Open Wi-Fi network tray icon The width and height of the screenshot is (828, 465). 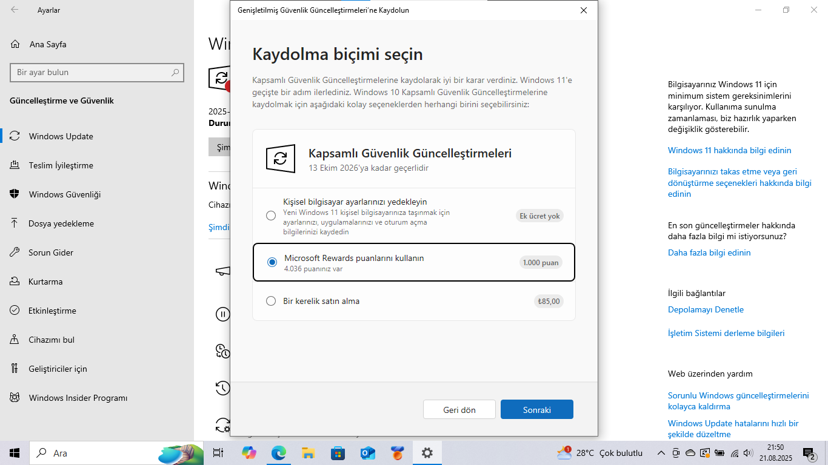tap(735, 453)
